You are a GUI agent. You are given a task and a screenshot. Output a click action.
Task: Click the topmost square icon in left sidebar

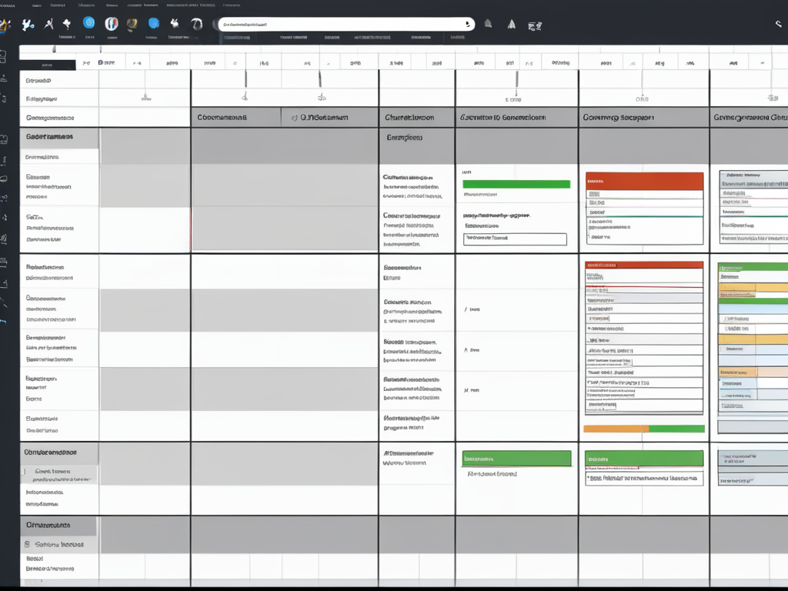pyautogui.click(x=4, y=57)
